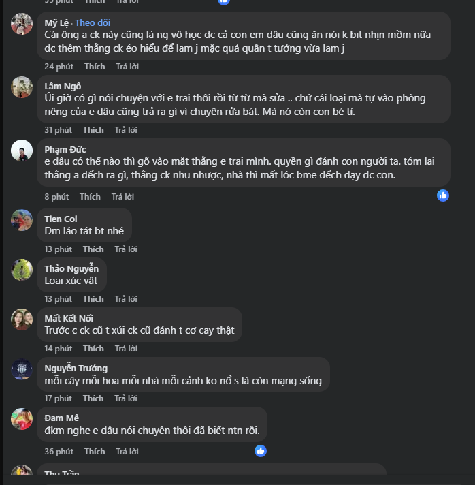Click the 36 phút timestamp on Đam Mê's comment
The width and height of the screenshot is (475, 485).
tap(59, 452)
